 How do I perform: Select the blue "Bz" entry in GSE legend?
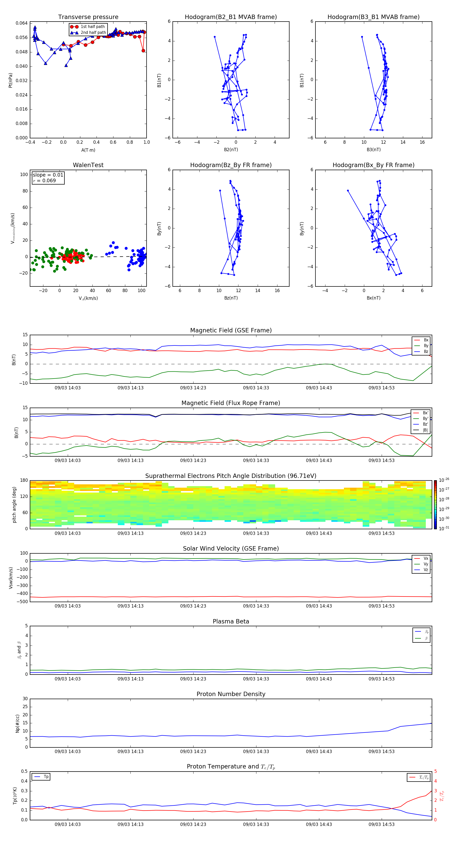click(421, 351)
